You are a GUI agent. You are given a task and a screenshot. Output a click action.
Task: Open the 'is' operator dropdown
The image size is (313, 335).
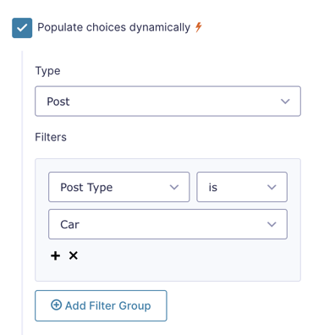[x=242, y=187]
